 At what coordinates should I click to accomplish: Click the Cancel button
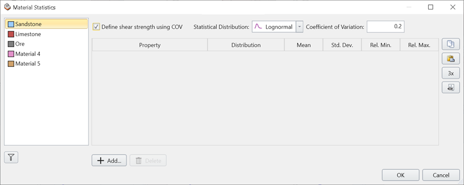tap(441, 175)
